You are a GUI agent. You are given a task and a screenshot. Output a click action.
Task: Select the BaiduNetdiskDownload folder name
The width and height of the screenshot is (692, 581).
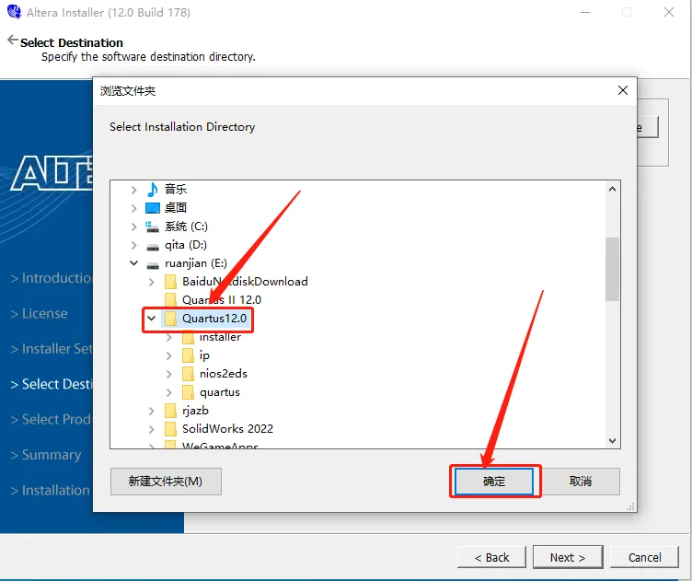tap(245, 282)
